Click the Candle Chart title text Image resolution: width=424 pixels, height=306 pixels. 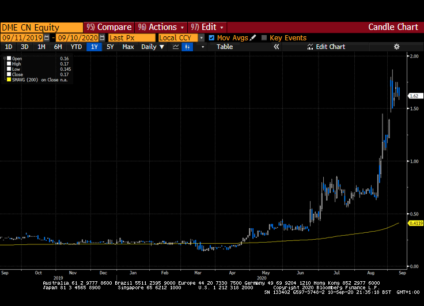393,27
